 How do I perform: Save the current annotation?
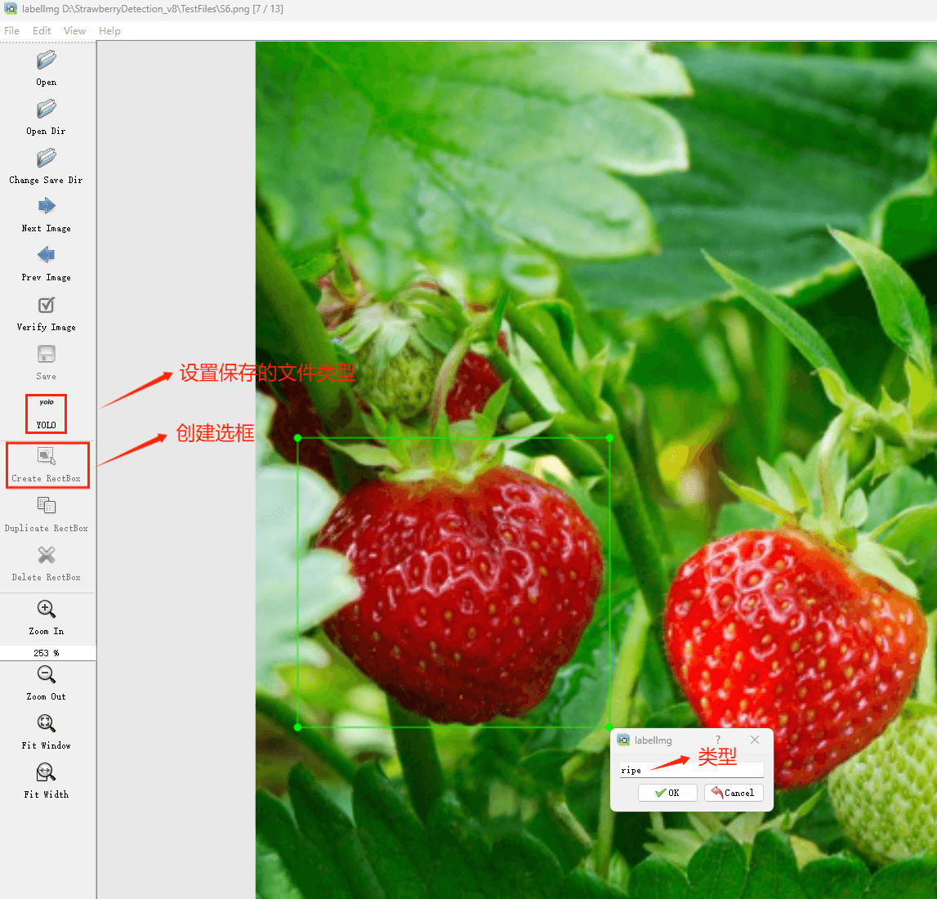pyautogui.click(x=47, y=355)
